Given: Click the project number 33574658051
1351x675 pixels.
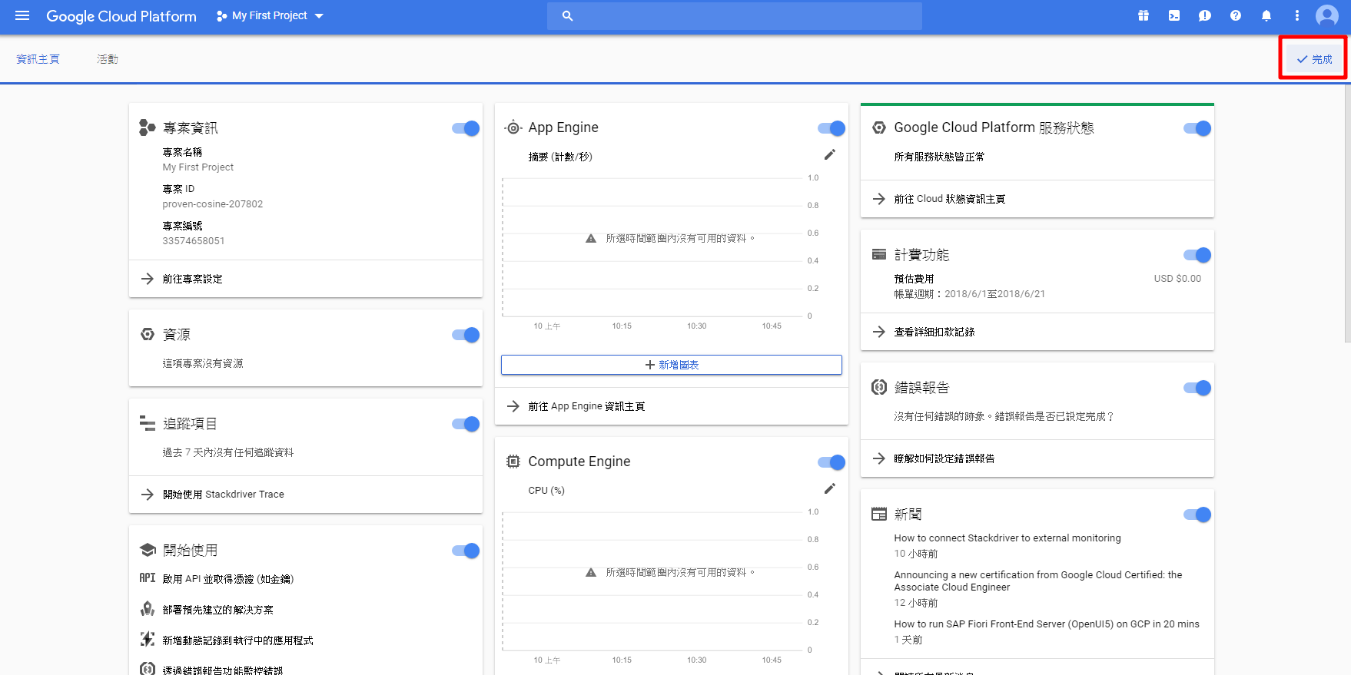Looking at the screenshot, I should click(194, 241).
